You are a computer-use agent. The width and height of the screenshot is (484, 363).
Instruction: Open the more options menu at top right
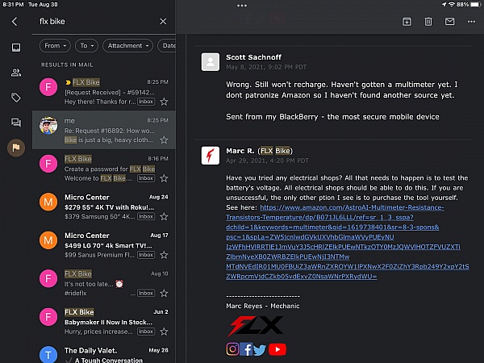click(470, 22)
